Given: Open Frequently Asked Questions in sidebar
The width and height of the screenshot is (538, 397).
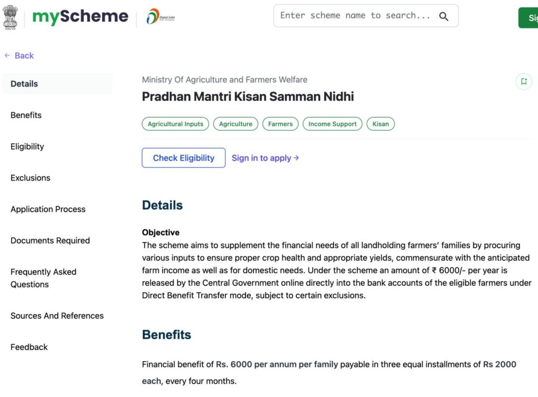Looking at the screenshot, I should tap(43, 278).
